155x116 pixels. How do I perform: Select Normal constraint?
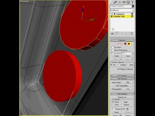(x=122, y=105)
